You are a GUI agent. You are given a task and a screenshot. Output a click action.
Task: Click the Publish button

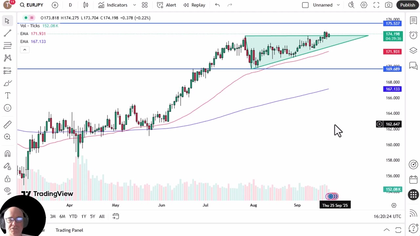[408, 5]
